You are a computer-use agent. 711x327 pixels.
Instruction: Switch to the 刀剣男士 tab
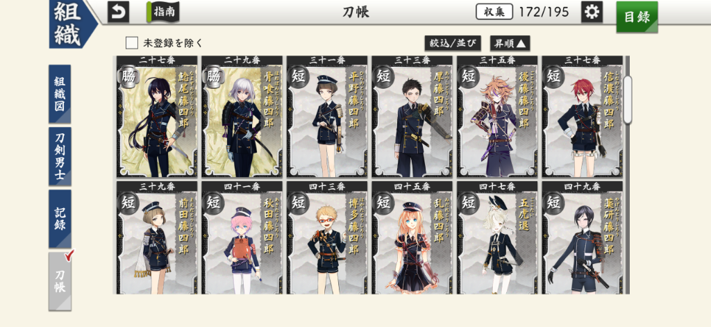60,156
